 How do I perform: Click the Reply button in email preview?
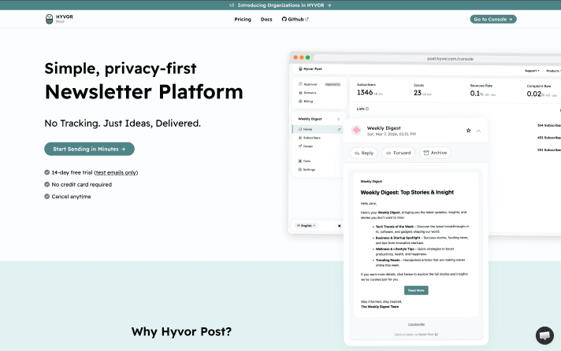(x=363, y=153)
